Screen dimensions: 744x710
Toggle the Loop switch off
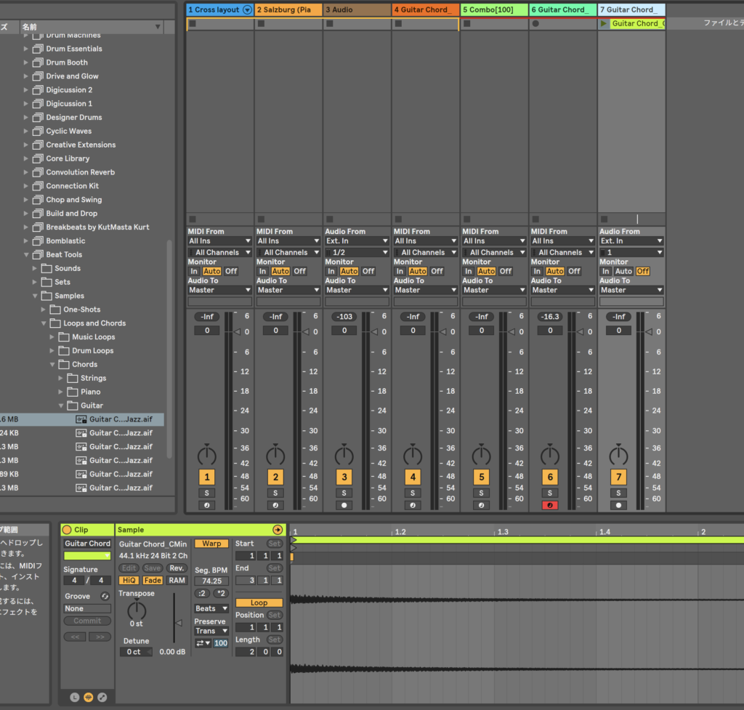tap(259, 602)
